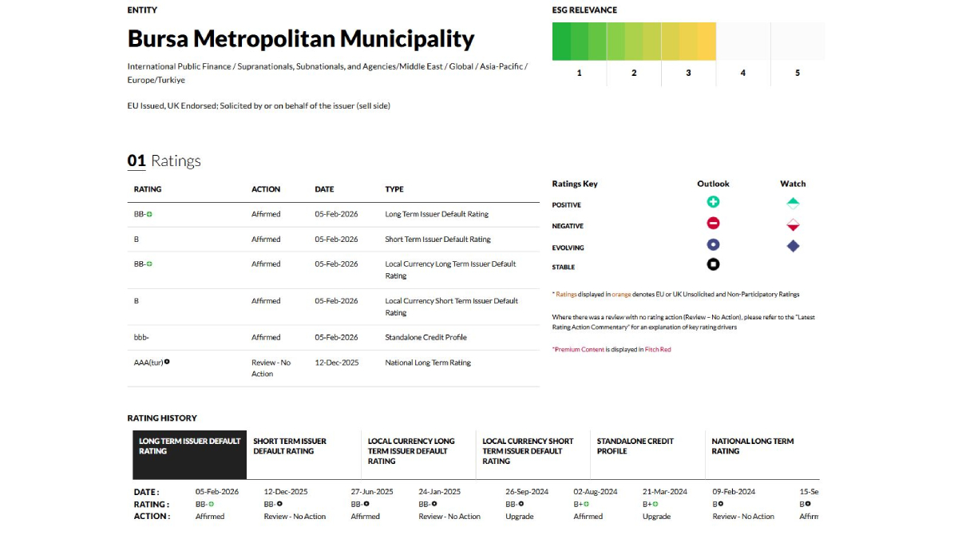Click positive icon beside first BB- rating row
Screen dimensions: 958x539
tap(149, 214)
